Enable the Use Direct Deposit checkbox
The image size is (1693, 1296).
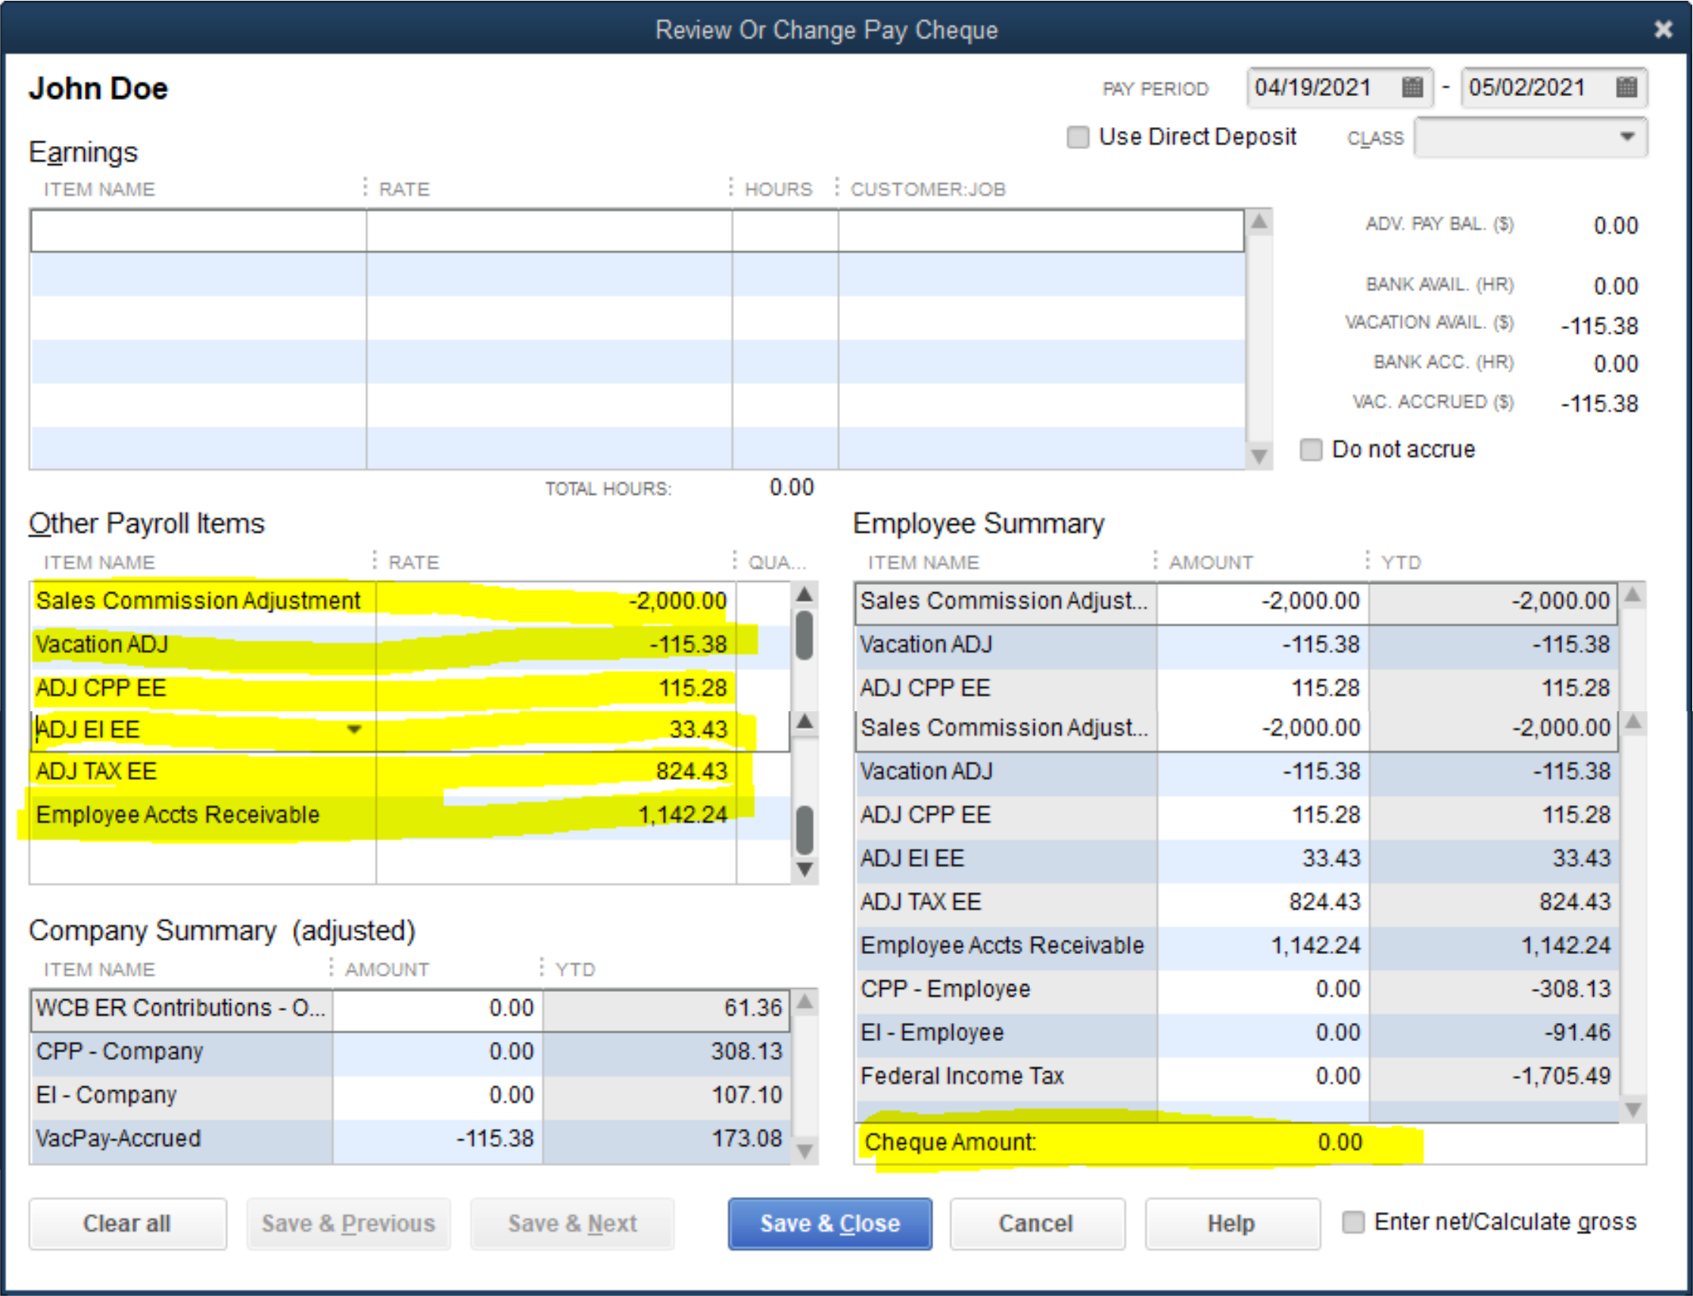1077,137
